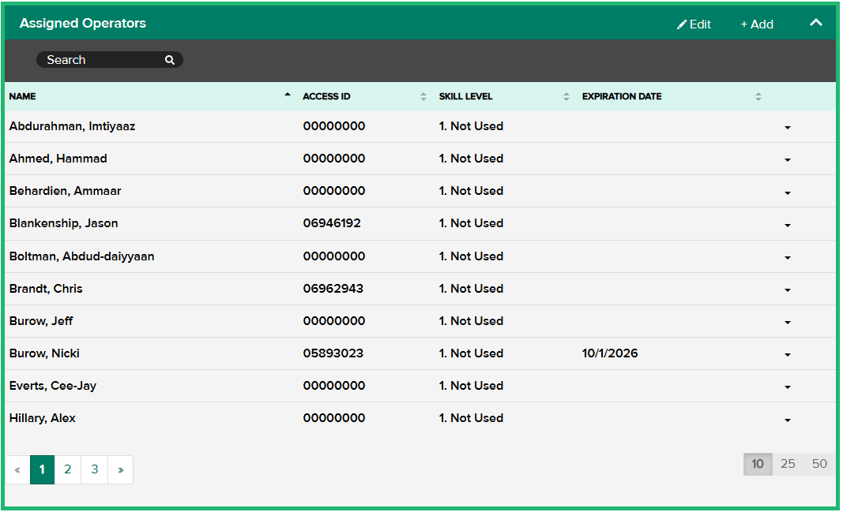Click access ID 06946192
The image size is (843, 512).
[332, 223]
